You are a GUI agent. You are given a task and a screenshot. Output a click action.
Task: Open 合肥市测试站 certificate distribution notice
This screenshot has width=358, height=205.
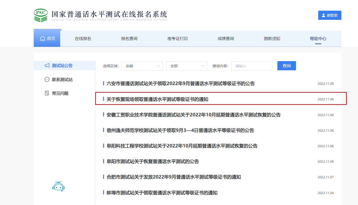174,177
